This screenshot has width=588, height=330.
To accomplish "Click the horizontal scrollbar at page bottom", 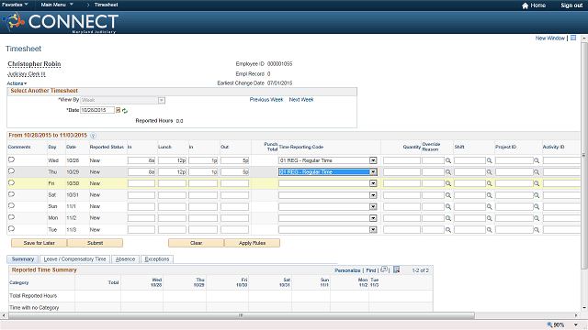I will tap(242, 315).
